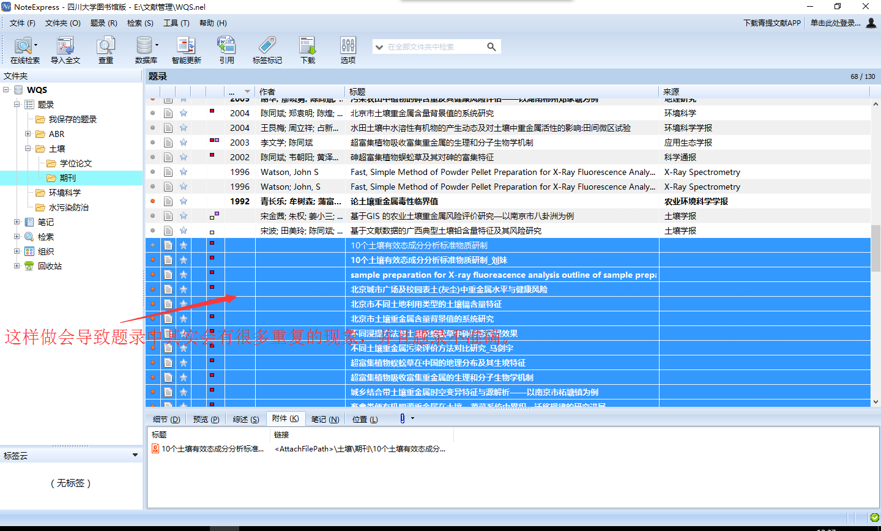The width and height of the screenshot is (881, 531).
Task: Click the yellow flag in 宋波; 田美玲 row
Action: pyautogui.click(x=212, y=232)
